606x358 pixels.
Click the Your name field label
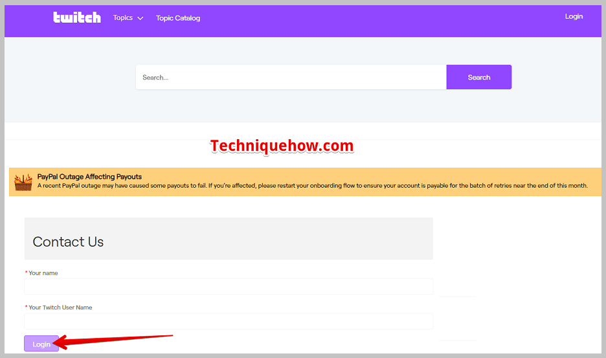pyautogui.click(x=43, y=273)
